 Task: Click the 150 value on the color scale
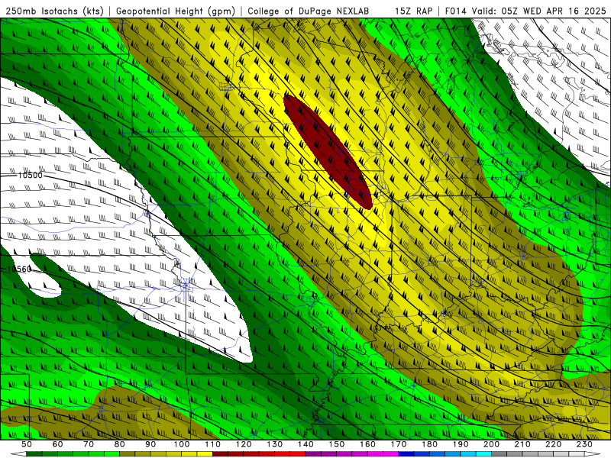pos(337,444)
